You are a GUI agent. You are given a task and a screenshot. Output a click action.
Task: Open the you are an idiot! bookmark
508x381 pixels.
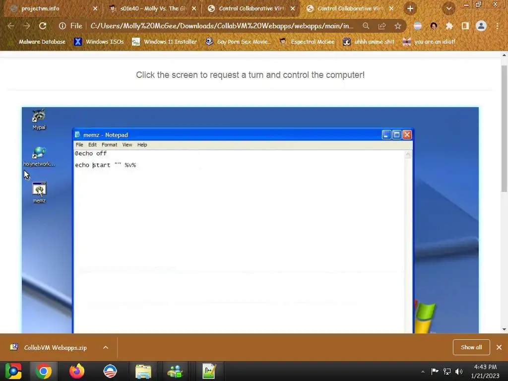pos(429,42)
